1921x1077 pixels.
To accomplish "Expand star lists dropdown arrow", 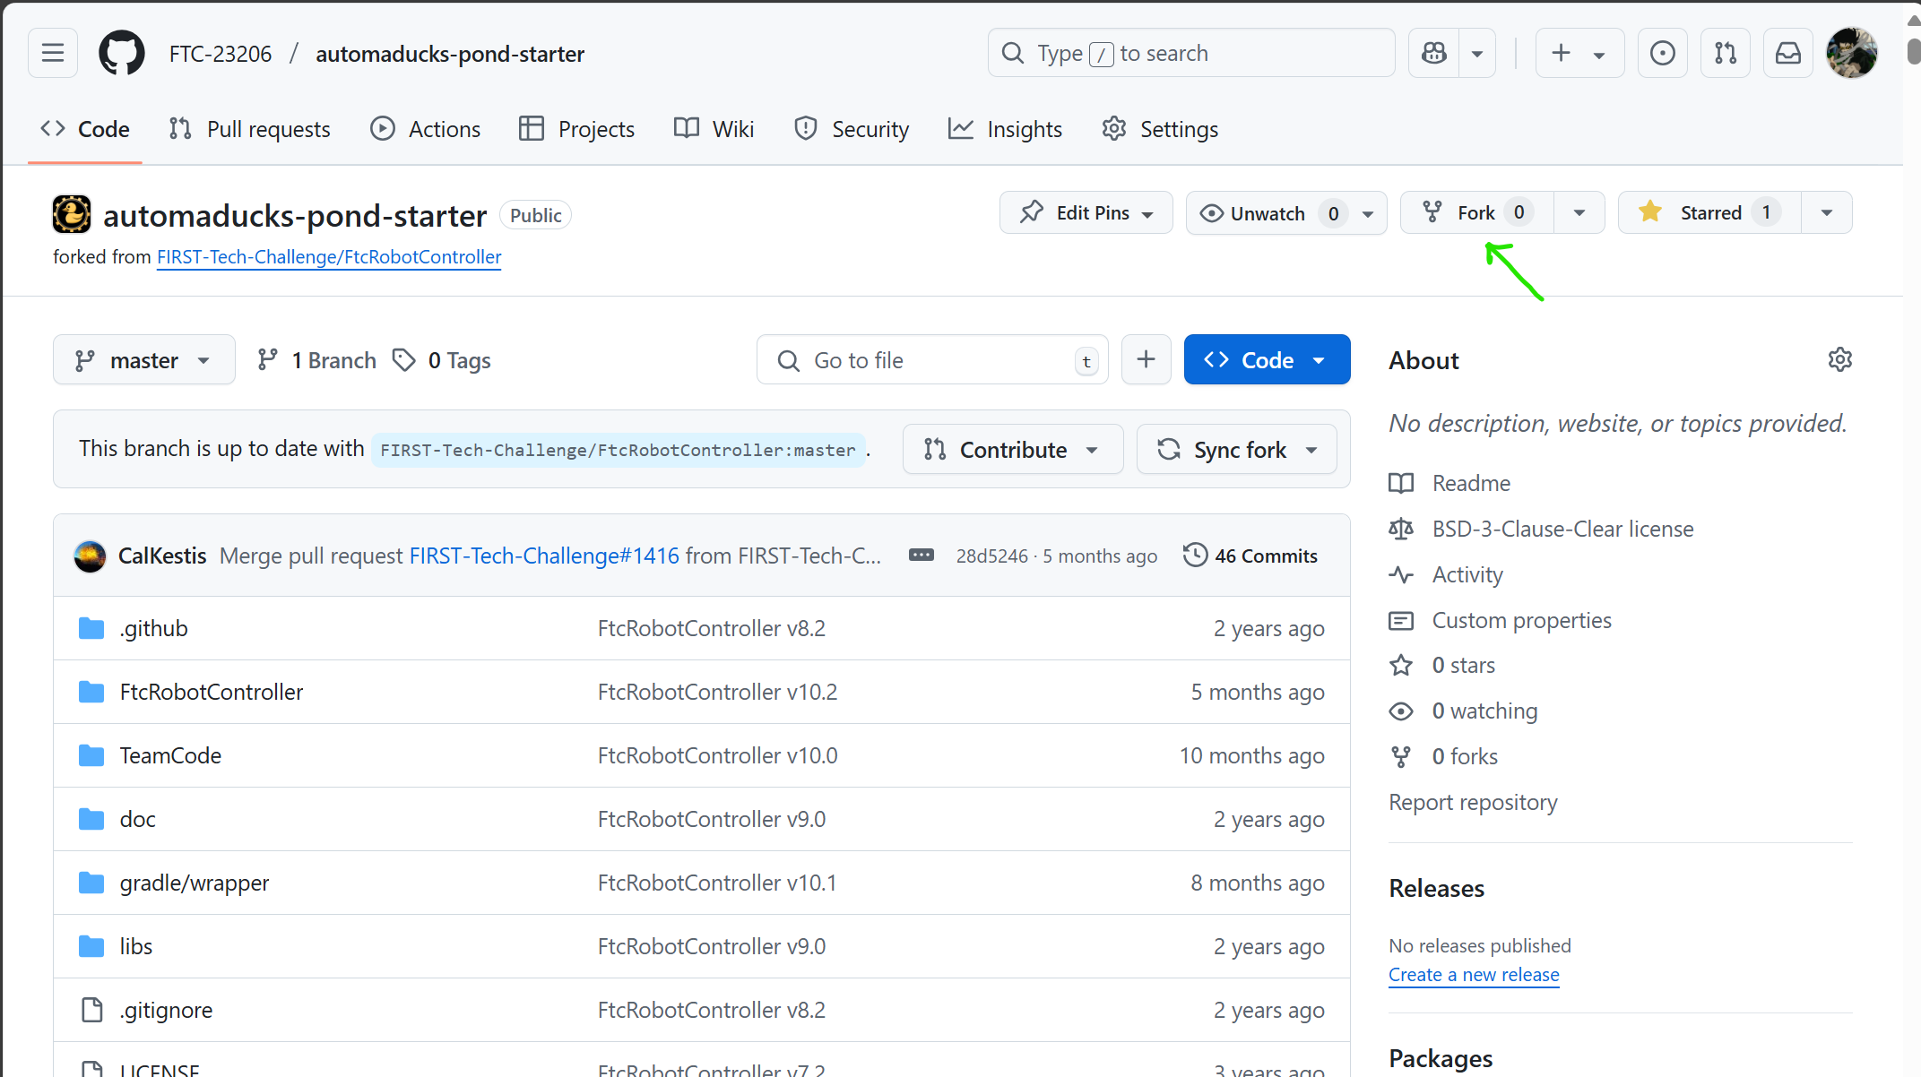I will coord(1827,213).
